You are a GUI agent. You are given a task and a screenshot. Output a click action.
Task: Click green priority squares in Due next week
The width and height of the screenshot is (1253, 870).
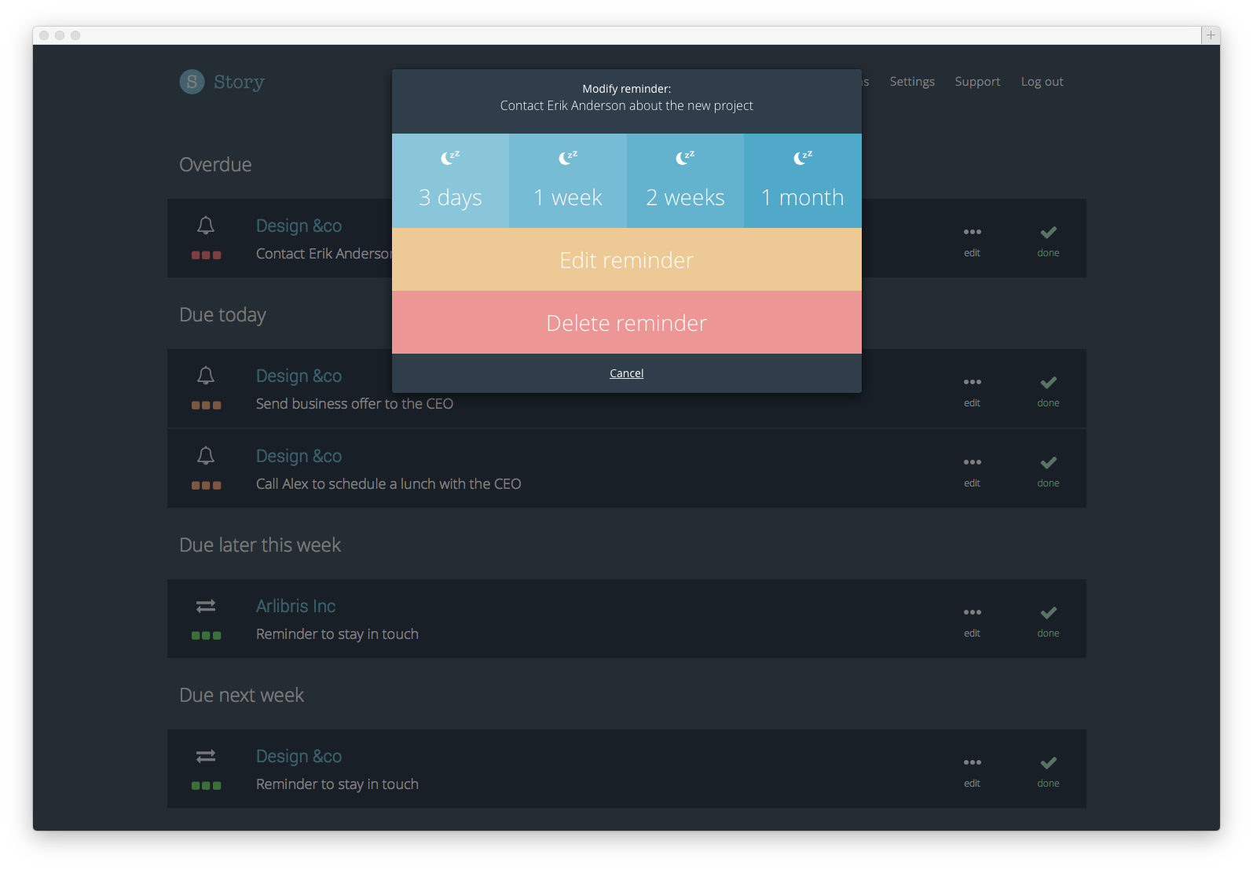pyautogui.click(x=206, y=786)
